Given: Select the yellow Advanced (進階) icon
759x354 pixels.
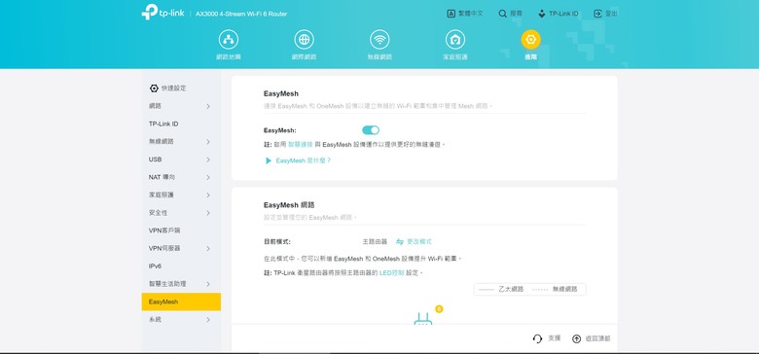Looking at the screenshot, I should click(530, 40).
